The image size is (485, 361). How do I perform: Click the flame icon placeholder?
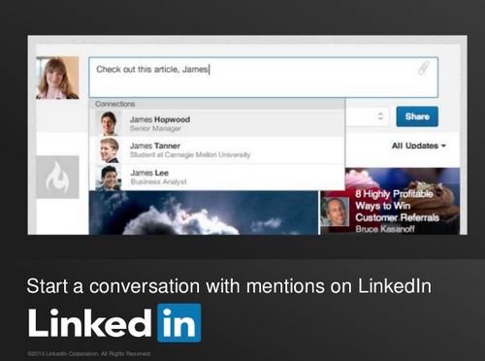click(57, 177)
